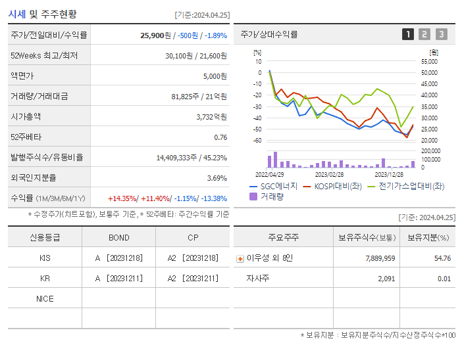Screen dimensions: 462x345
Task: Click the 자사주 shareholder row label
Action: 258,278
